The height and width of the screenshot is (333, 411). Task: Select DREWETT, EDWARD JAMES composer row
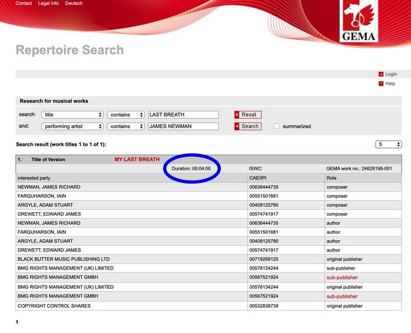(209, 214)
